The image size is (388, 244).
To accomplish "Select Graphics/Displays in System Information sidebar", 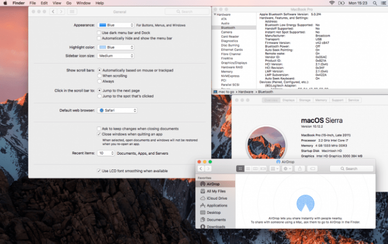I will 234,63.
